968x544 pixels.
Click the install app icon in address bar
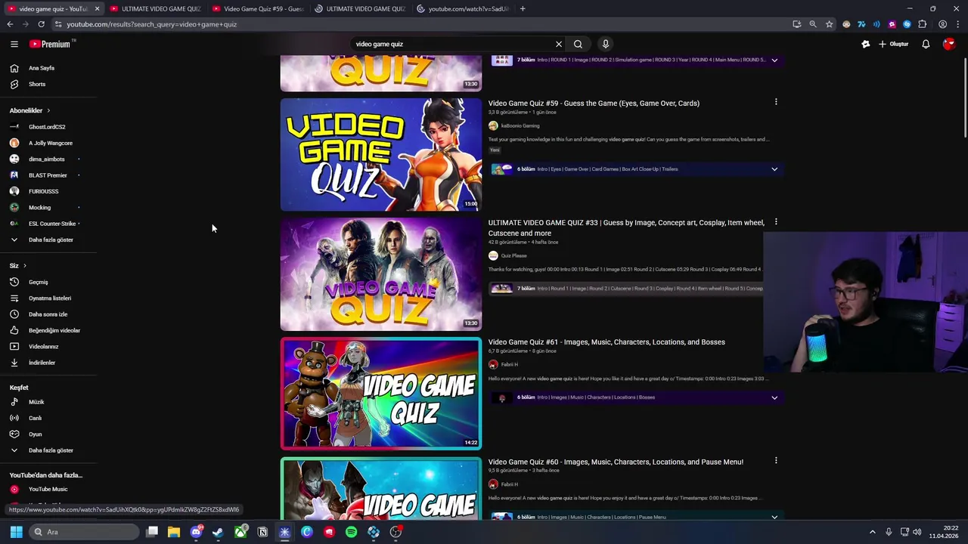click(x=796, y=24)
